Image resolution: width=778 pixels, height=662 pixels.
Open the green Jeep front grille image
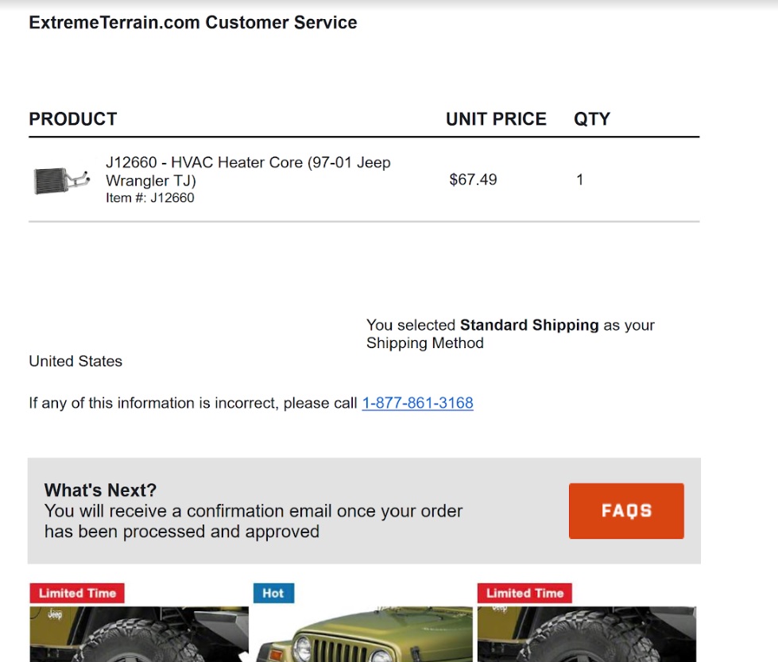pyautogui.click(x=362, y=633)
